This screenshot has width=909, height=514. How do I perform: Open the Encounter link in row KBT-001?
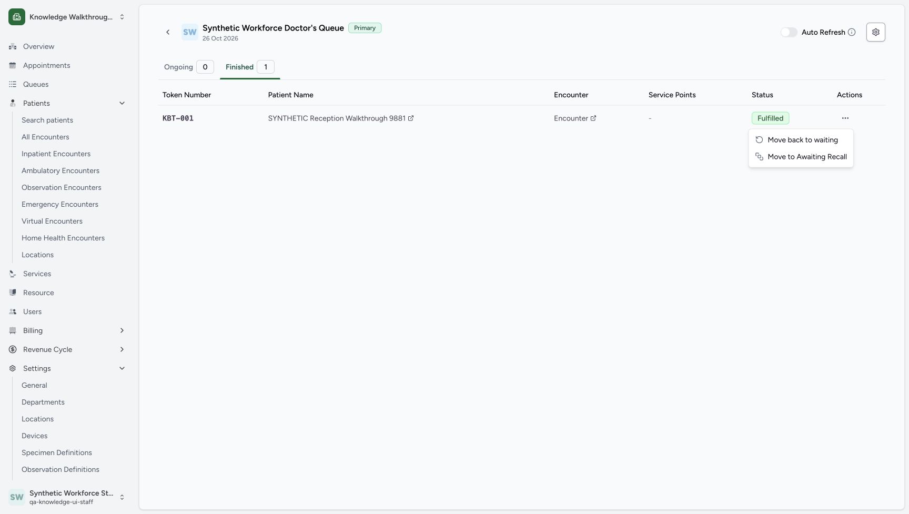(x=575, y=118)
